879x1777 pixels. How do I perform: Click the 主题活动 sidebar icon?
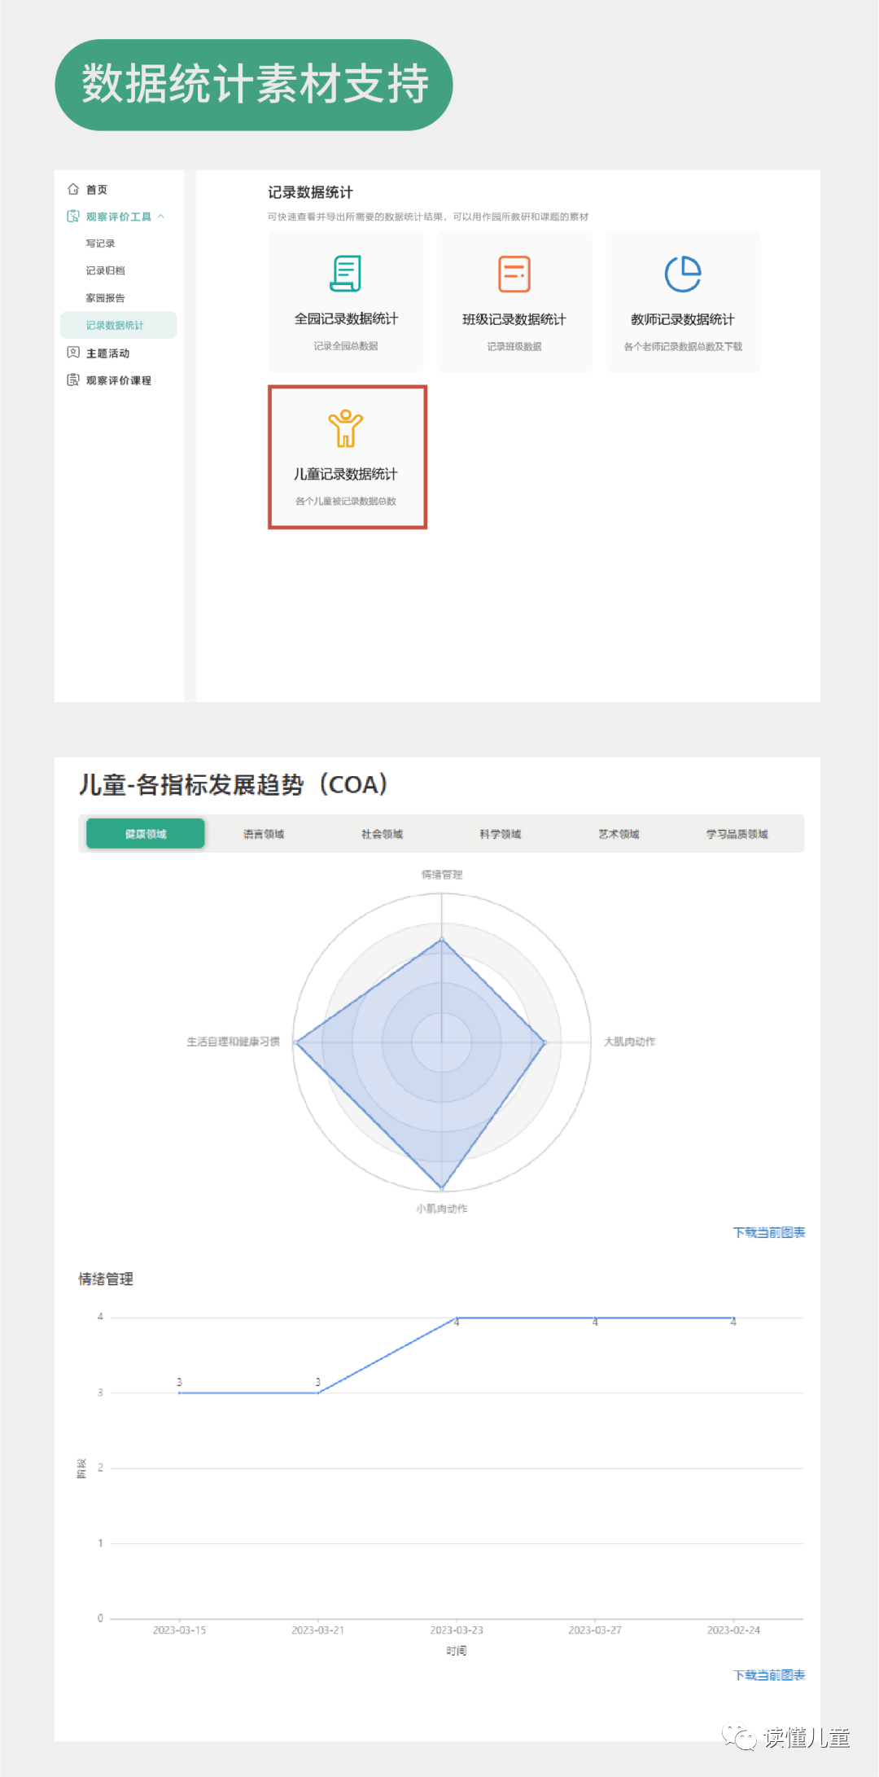pos(73,353)
